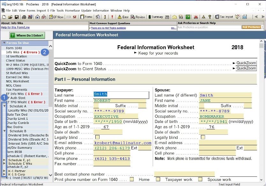This screenshot has width=266, height=186.
Task: Click the Ask ProSeries question field
Action: coord(209,27)
